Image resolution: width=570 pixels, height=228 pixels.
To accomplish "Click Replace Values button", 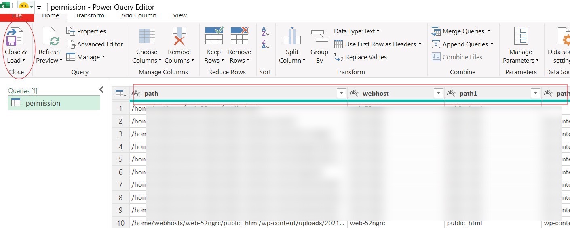I will (361, 57).
